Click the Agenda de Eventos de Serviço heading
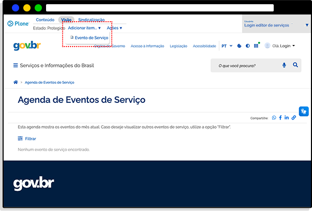Image resolution: width=312 pixels, height=211 pixels. pyautogui.click(x=82, y=100)
